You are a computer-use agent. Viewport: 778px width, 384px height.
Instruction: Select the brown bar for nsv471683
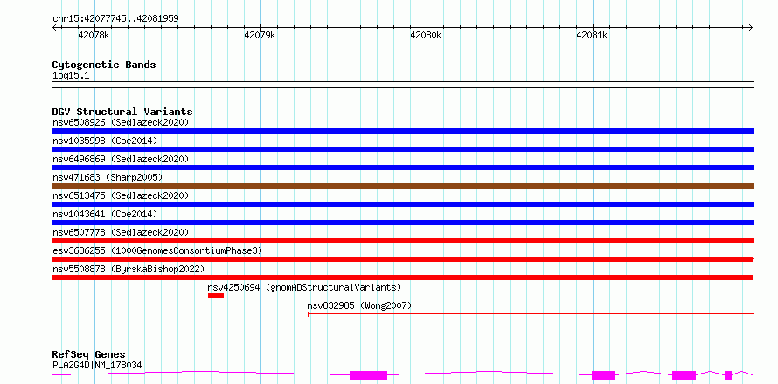402,186
